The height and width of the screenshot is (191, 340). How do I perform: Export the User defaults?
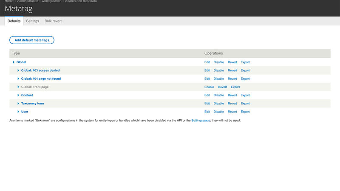tap(245, 112)
